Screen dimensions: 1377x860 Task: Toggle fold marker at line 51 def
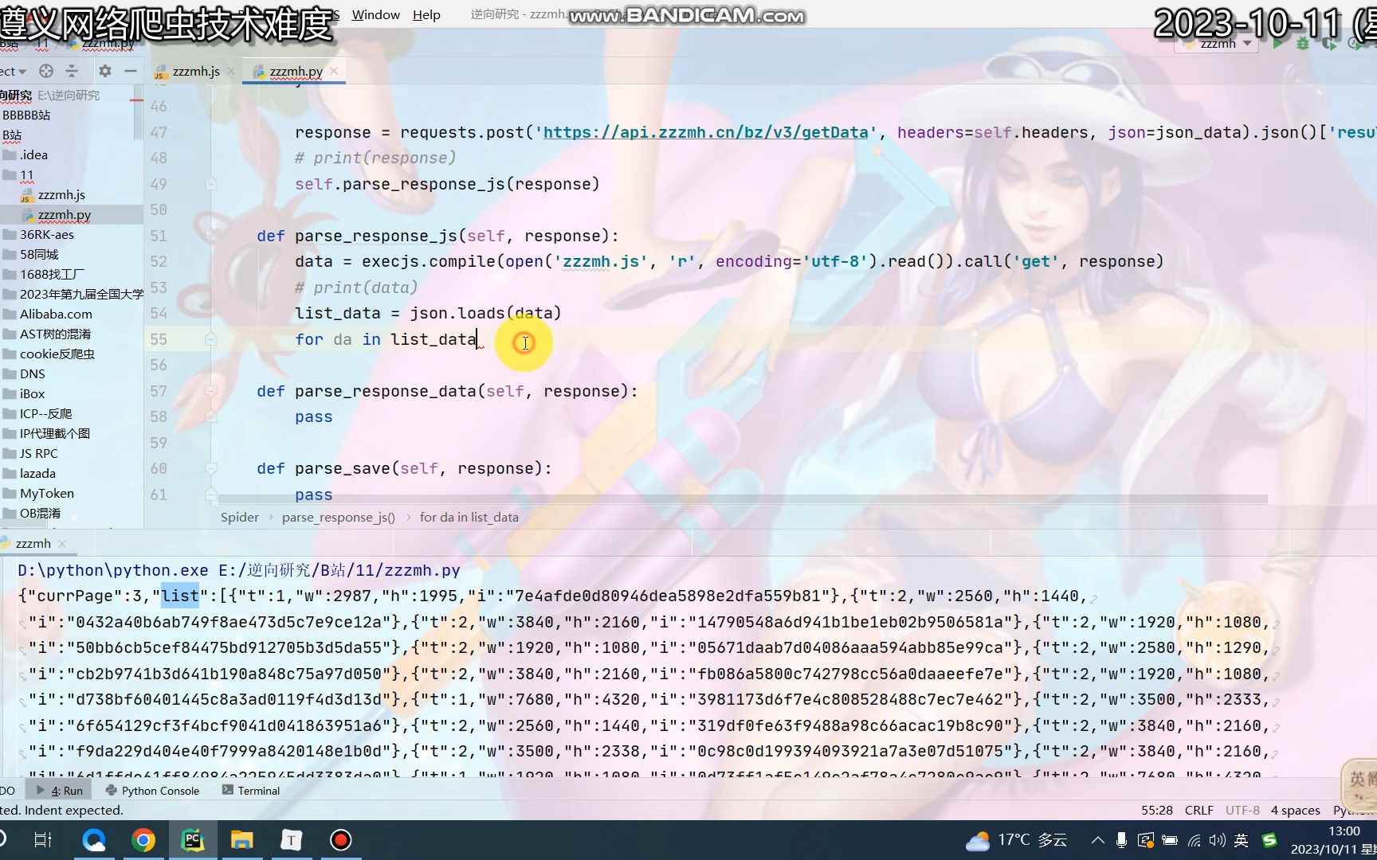(x=210, y=236)
